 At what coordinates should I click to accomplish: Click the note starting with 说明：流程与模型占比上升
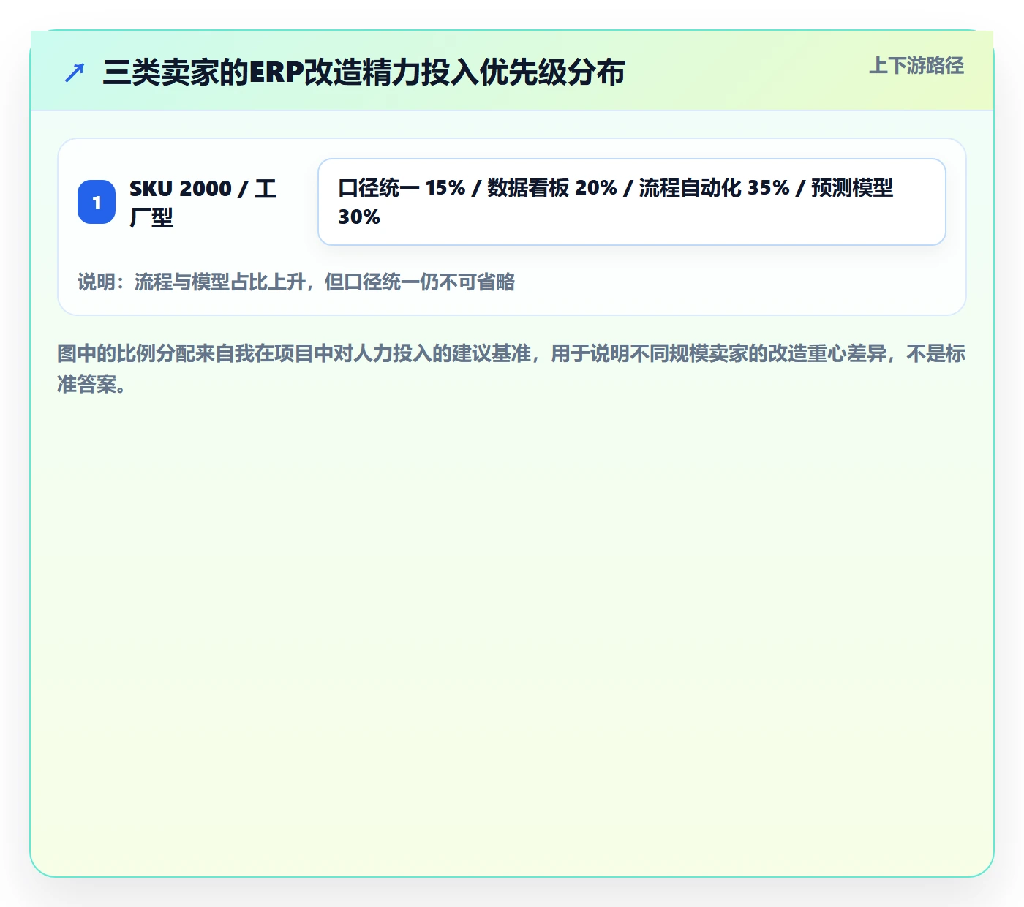pos(296,282)
